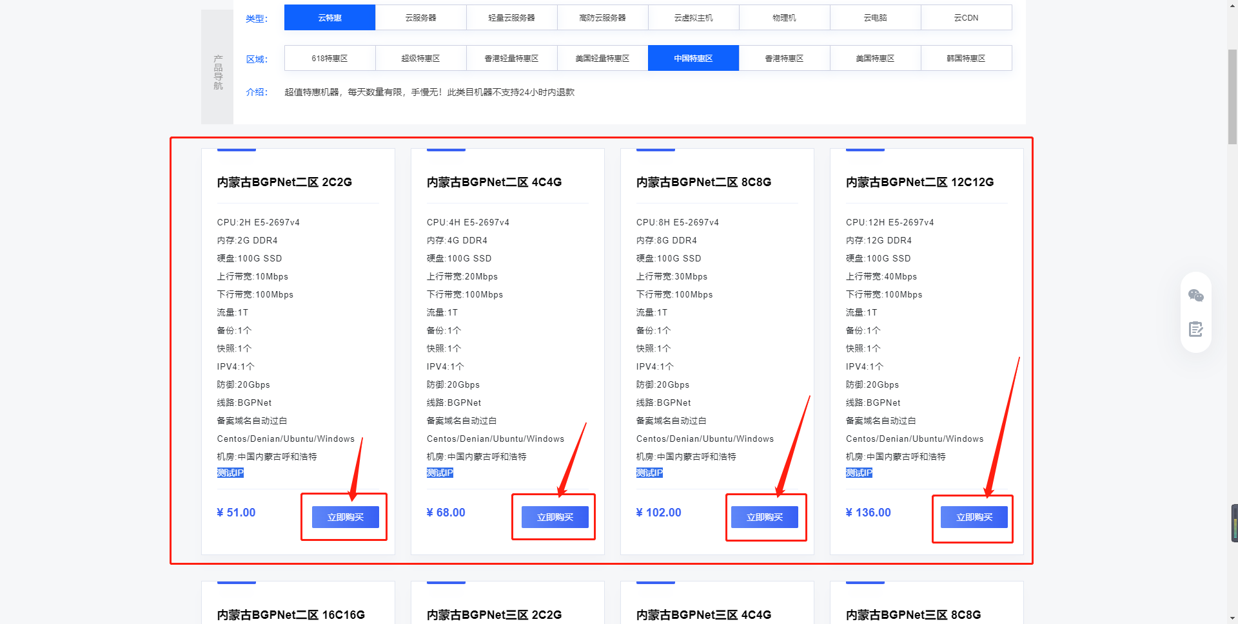Click the 内蒙古BGPNet二区 12C12G title
This screenshot has height=624, width=1238.
click(x=919, y=182)
